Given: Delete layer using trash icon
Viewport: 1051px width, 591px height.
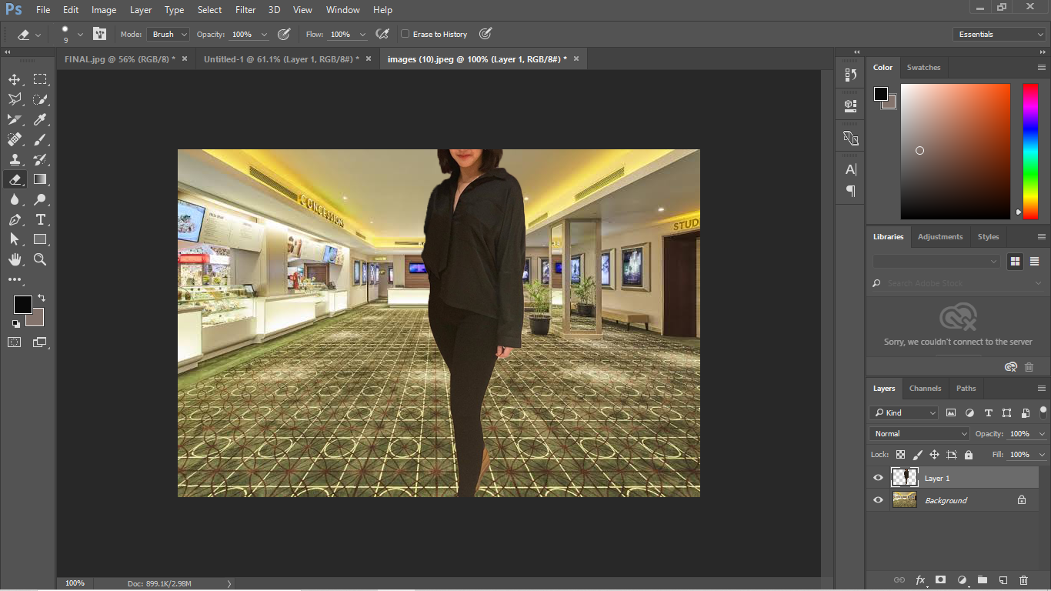Looking at the screenshot, I should point(1023,579).
